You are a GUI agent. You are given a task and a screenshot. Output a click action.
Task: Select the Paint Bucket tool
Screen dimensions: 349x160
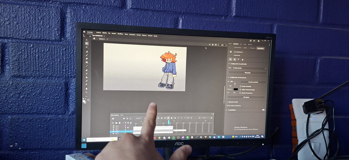(x=87, y=77)
